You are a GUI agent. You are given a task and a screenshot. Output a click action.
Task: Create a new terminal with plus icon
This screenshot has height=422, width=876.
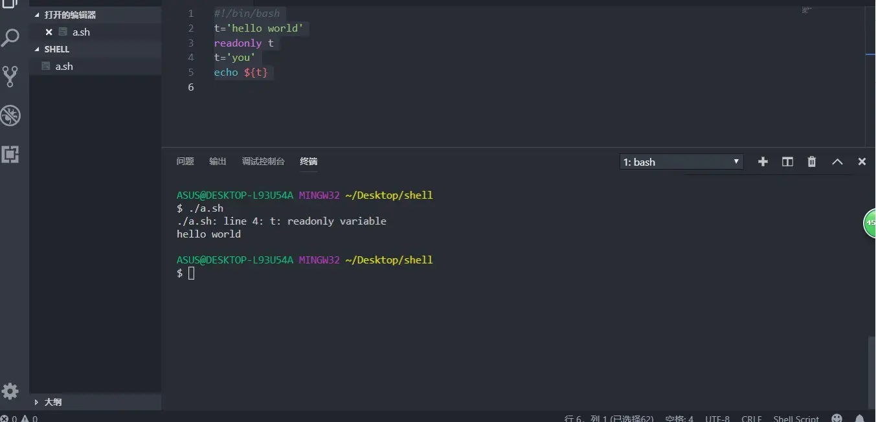click(763, 162)
